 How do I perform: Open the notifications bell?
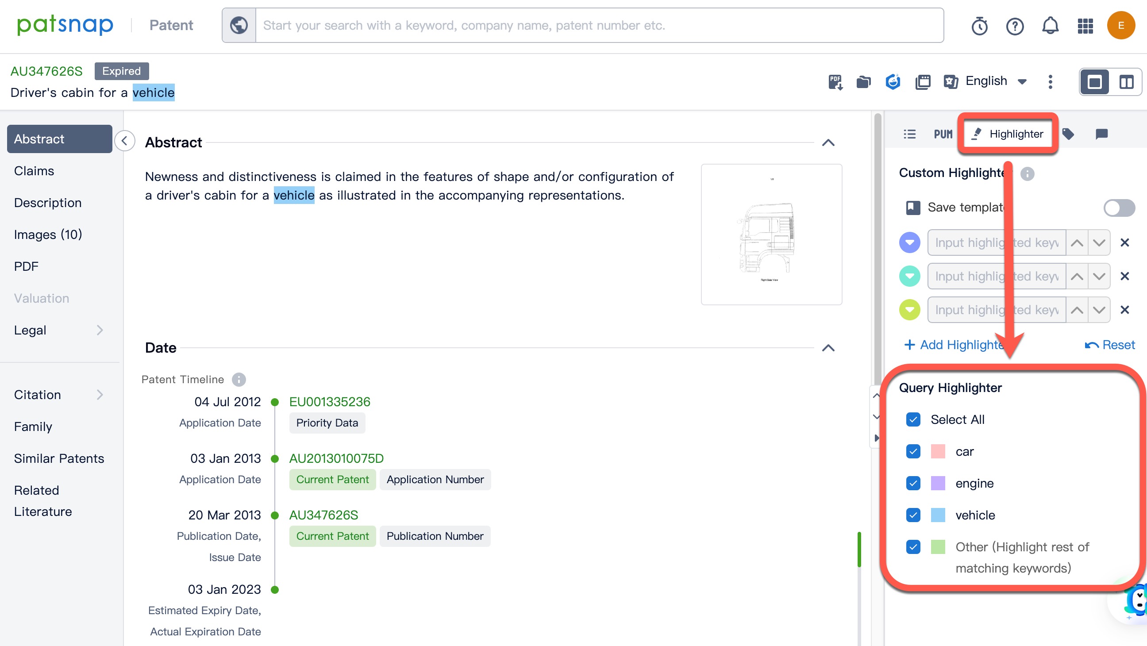1050,26
